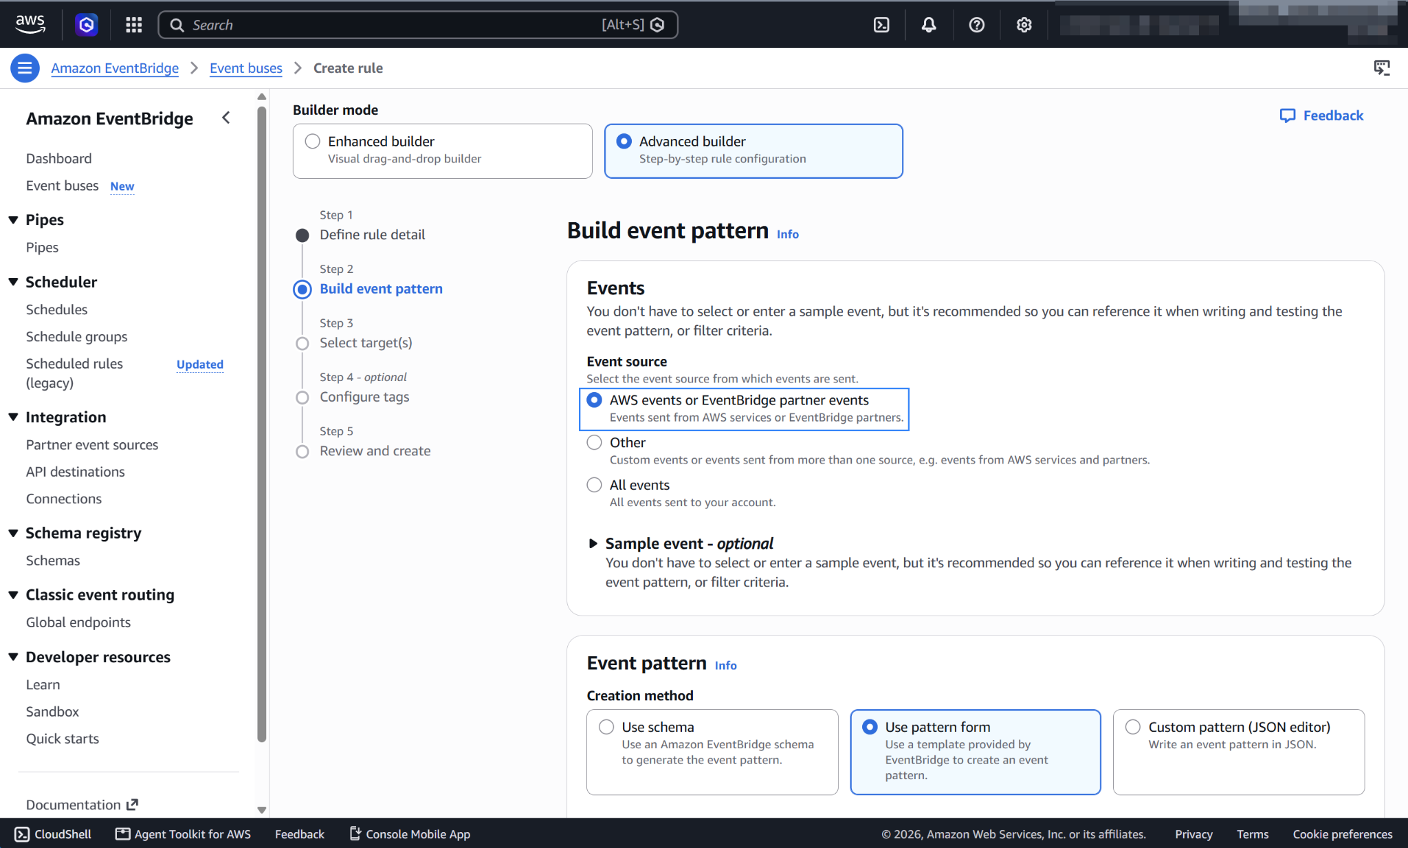Viewport: 1408px width, 848px height.
Task: Select the Enhanced builder mode
Action: [x=442, y=151]
